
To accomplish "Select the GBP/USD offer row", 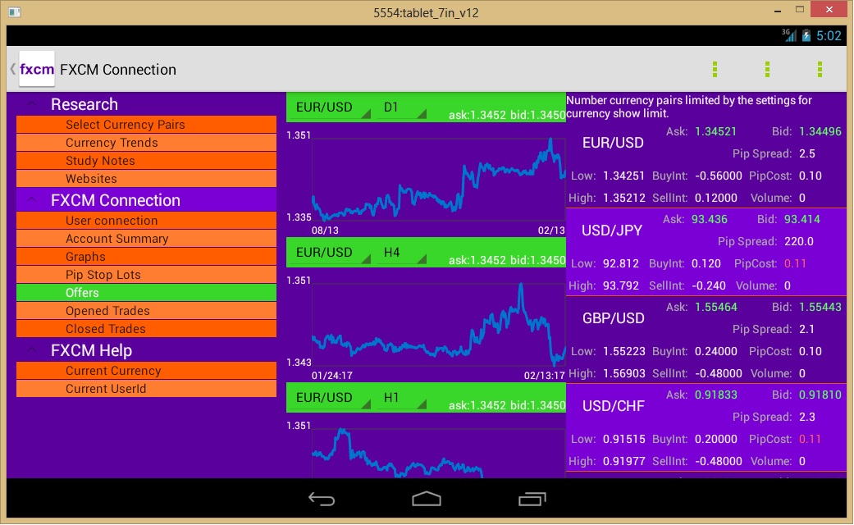I will click(x=706, y=340).
